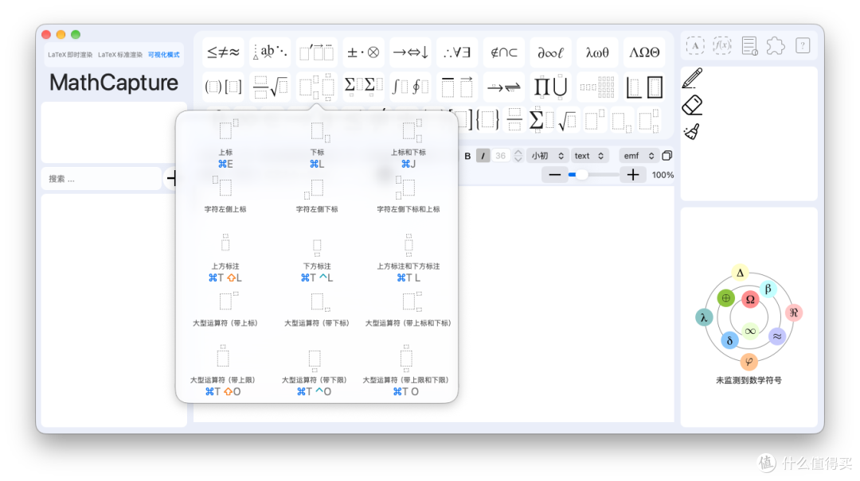This screenshot has height=481, width=860.
Task: Open the logic symbols palette (∴∀∃)
Action: pos(457,52)
